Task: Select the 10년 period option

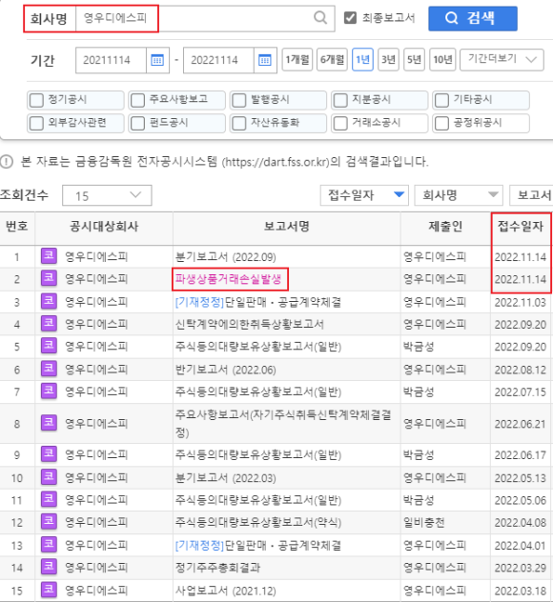Action: [x=442, y=59]
